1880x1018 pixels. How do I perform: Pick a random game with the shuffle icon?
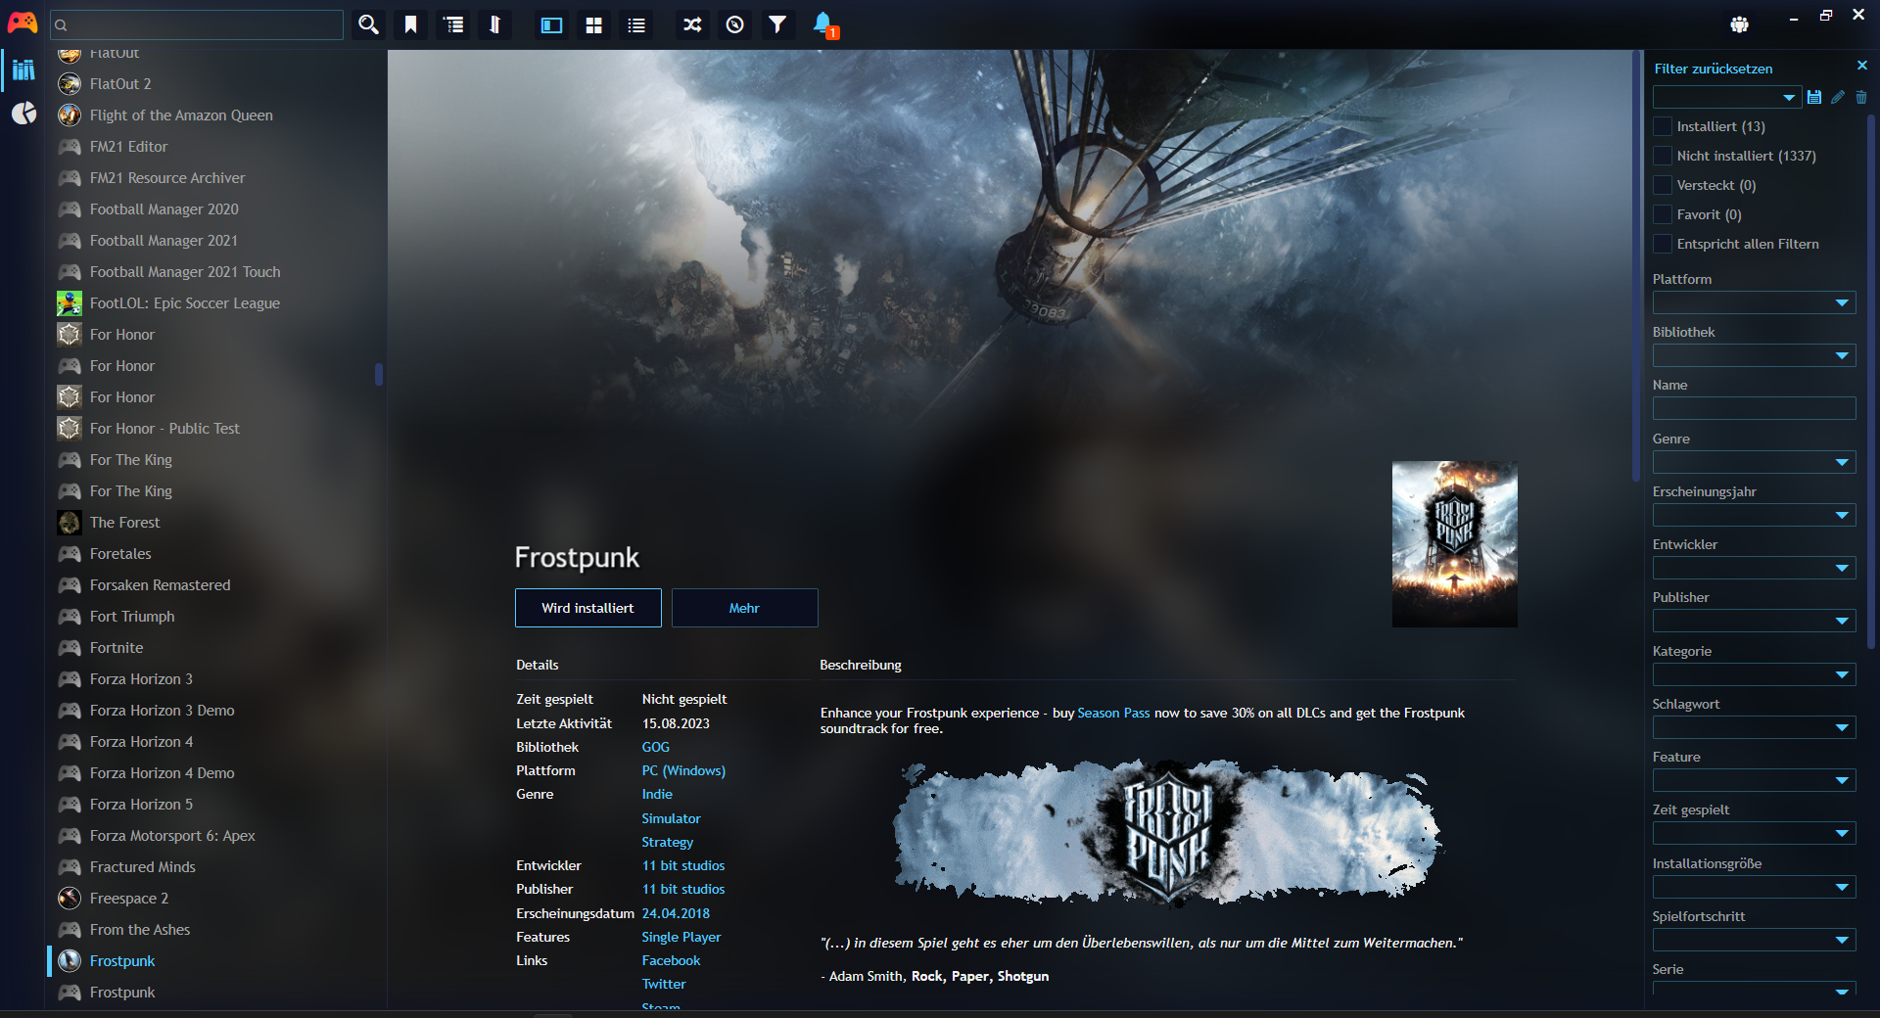[692, 24]
